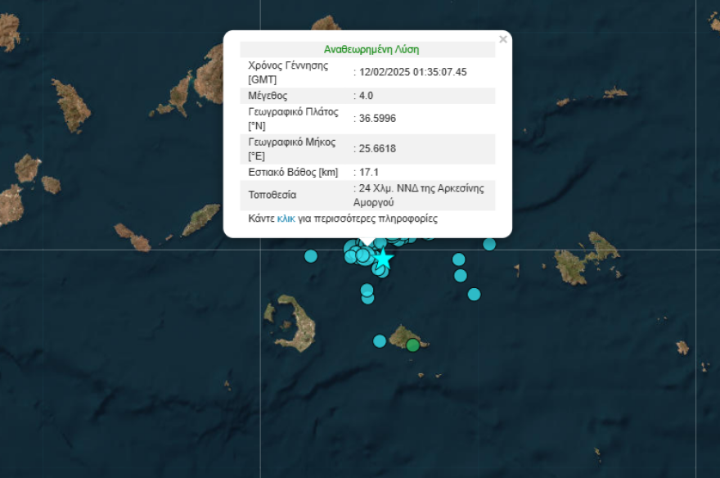The height and width of the screenshot is (478, 720).
Task: Click the cyan star epicenter marker
Action: pyautogui.click(x=383, y=259)
